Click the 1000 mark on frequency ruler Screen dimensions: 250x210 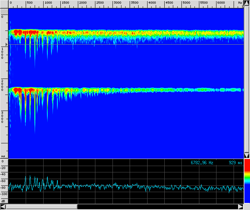click(48, 3)
